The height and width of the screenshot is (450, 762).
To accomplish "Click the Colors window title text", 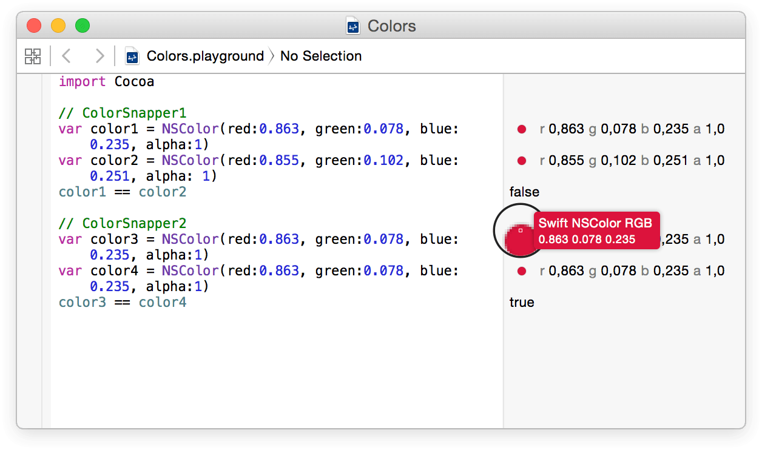I will tap(392, 26).
